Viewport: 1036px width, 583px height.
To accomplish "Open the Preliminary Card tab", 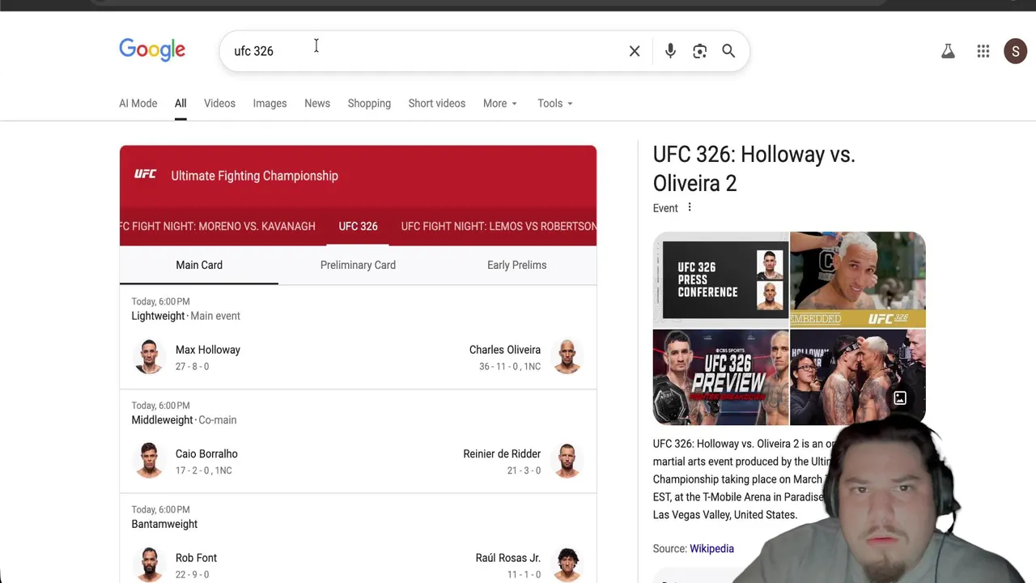I will coord(358,265).
